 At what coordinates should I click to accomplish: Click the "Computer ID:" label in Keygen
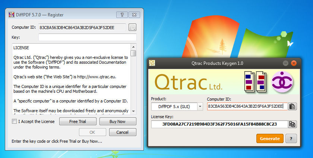pyautogui.click(x=219, y=99)
